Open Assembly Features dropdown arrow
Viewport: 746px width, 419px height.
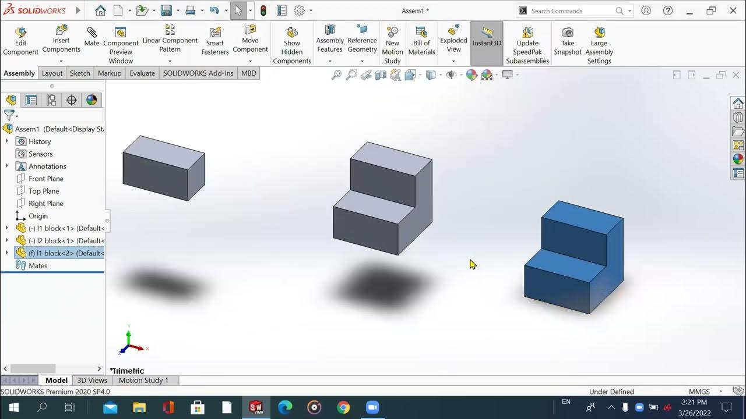[330, 61]
